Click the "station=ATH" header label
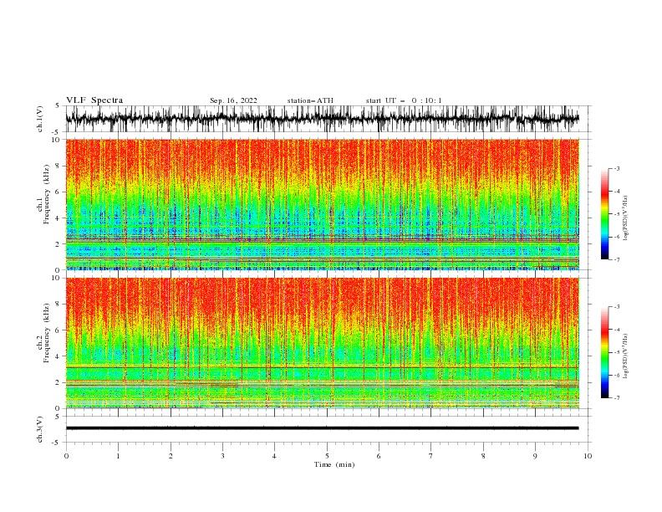Image resolution: width=662 pixels, height=512 pixels. [x=310, y=100]
